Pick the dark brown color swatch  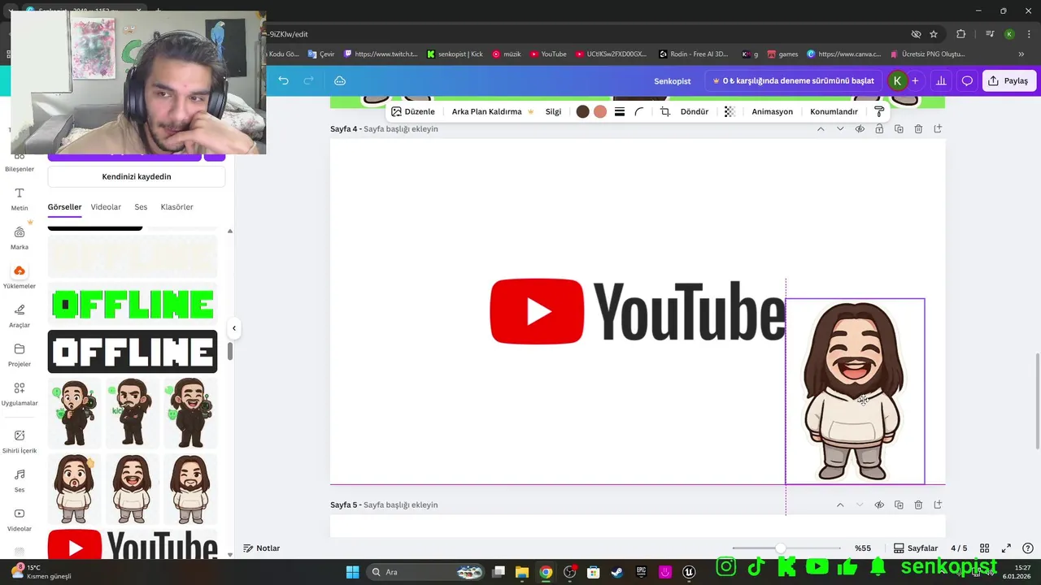(582, 111)
